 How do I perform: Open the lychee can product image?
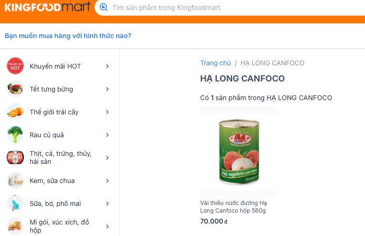(x=239, y=153)
